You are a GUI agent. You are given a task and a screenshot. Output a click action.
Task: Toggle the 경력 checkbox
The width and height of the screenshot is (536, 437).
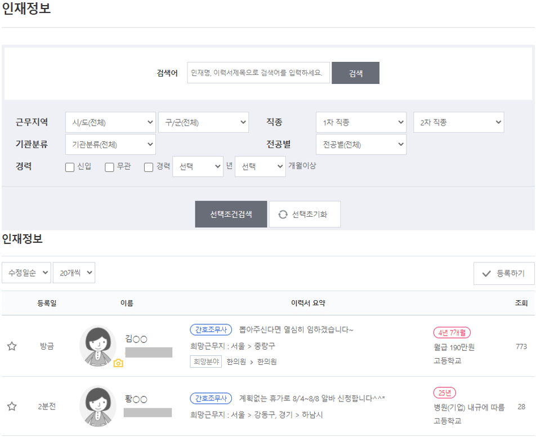(148, 167)
